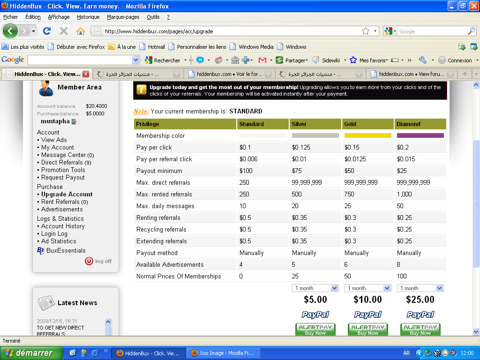
Task: Open a new tab with plus button
Action: [465, 74]
